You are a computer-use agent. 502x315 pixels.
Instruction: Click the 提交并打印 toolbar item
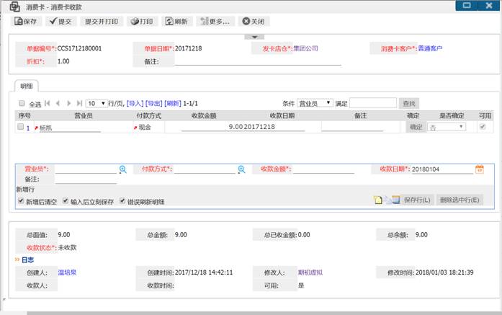point(101,21)
